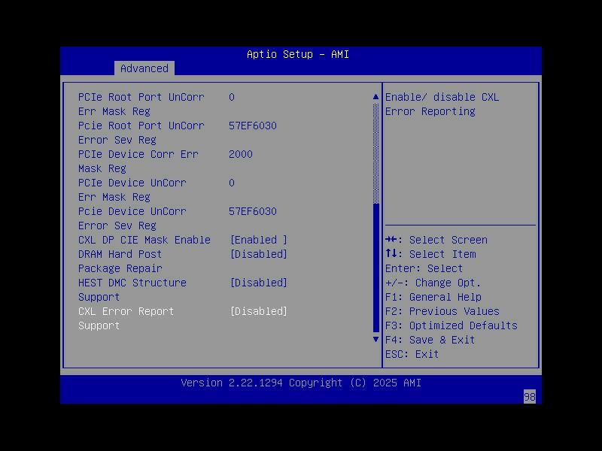Select Pcie Device UnCorr Error Sev Reg
Screen dimensions: 602x451
[x=132, y=219]
